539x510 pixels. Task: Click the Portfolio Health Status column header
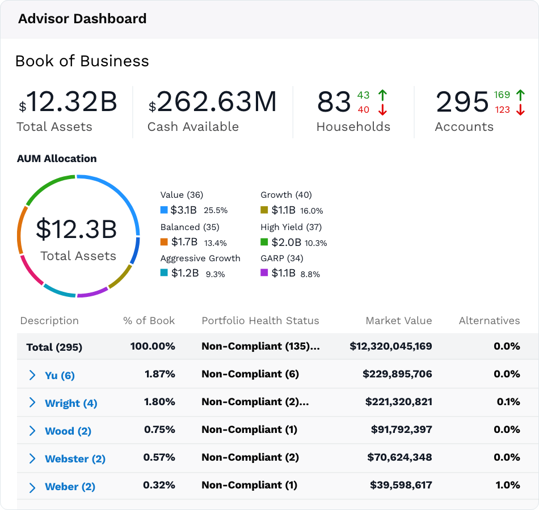[x=260, y=320]
